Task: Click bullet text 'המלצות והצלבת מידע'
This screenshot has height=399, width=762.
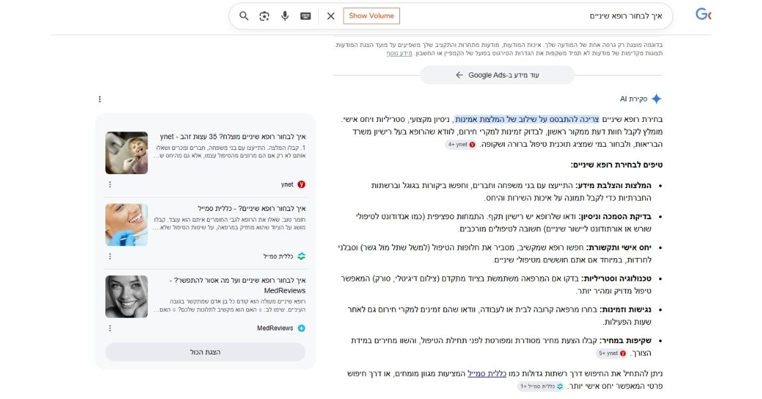Action: (613, 185)
